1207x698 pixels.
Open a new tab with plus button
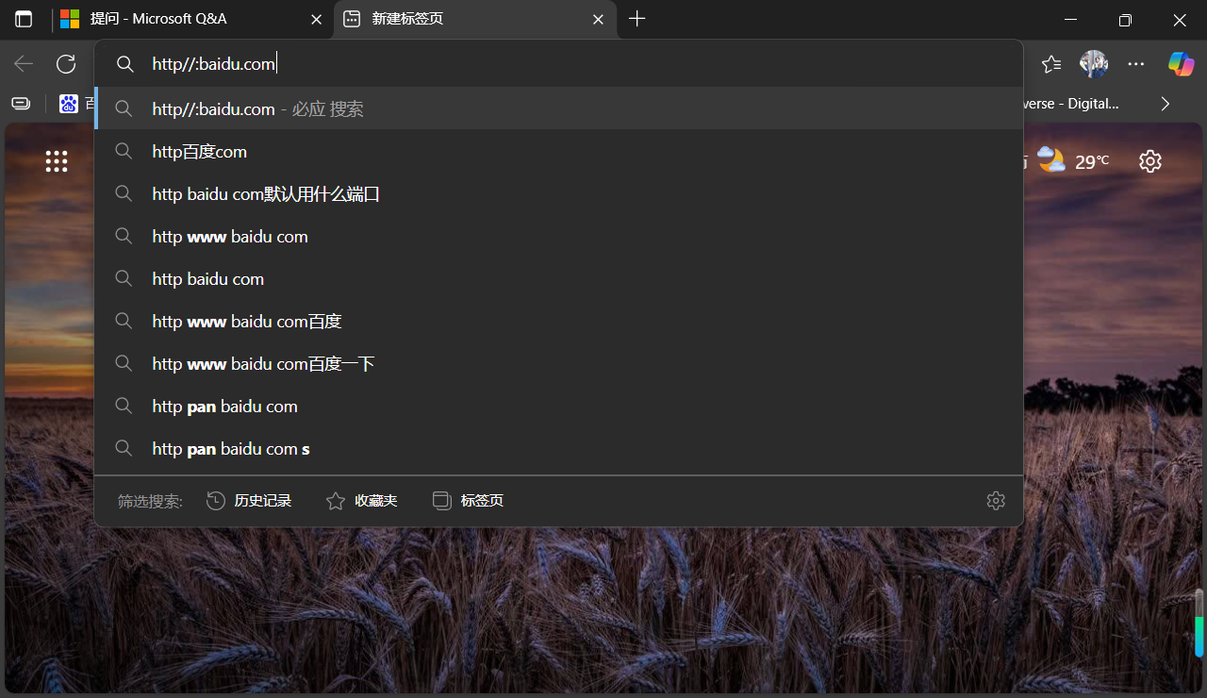pos(637,19)
